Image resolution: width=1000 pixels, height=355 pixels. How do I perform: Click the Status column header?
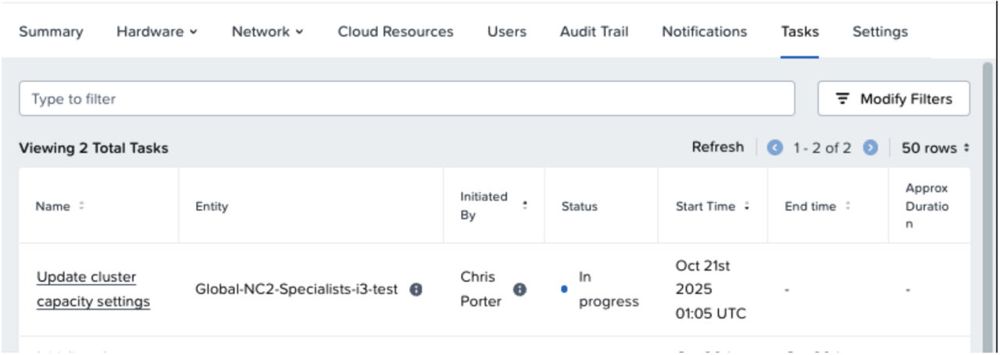pos(580,206)
